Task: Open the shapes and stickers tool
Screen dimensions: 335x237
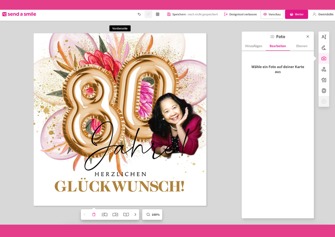Action: click(324, 69)
